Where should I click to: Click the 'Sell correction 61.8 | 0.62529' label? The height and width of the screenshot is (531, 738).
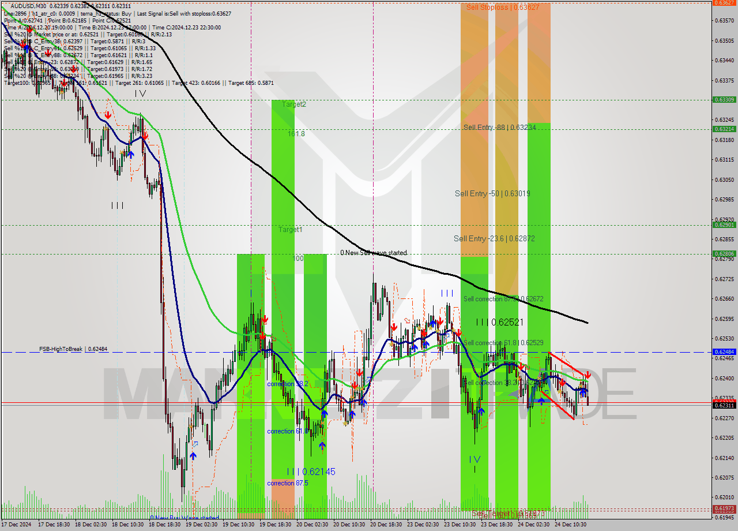pyautogui.click(x=503, y=343)
